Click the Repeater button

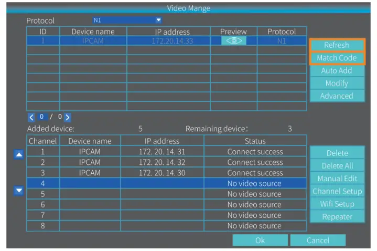(x=337, y=217)
